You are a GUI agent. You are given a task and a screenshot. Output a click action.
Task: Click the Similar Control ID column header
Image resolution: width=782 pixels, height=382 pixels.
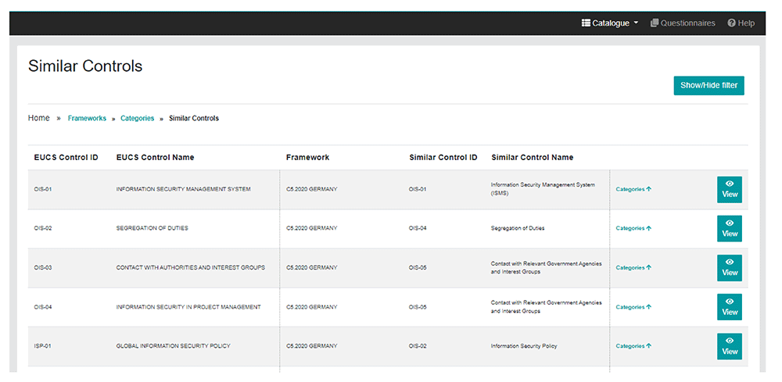pos(443,157)
